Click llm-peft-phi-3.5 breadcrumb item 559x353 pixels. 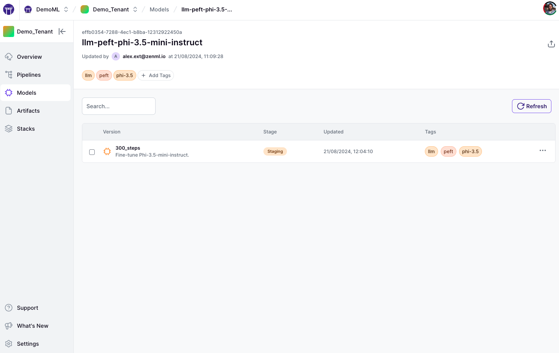click(x=206, y=9)
